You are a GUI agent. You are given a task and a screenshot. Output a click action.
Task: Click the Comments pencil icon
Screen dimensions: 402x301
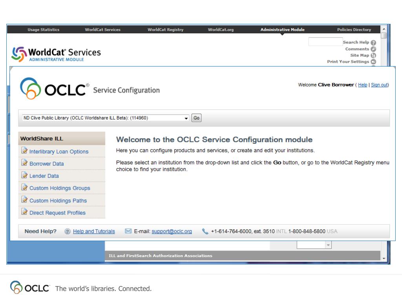[x=373, y=49]
